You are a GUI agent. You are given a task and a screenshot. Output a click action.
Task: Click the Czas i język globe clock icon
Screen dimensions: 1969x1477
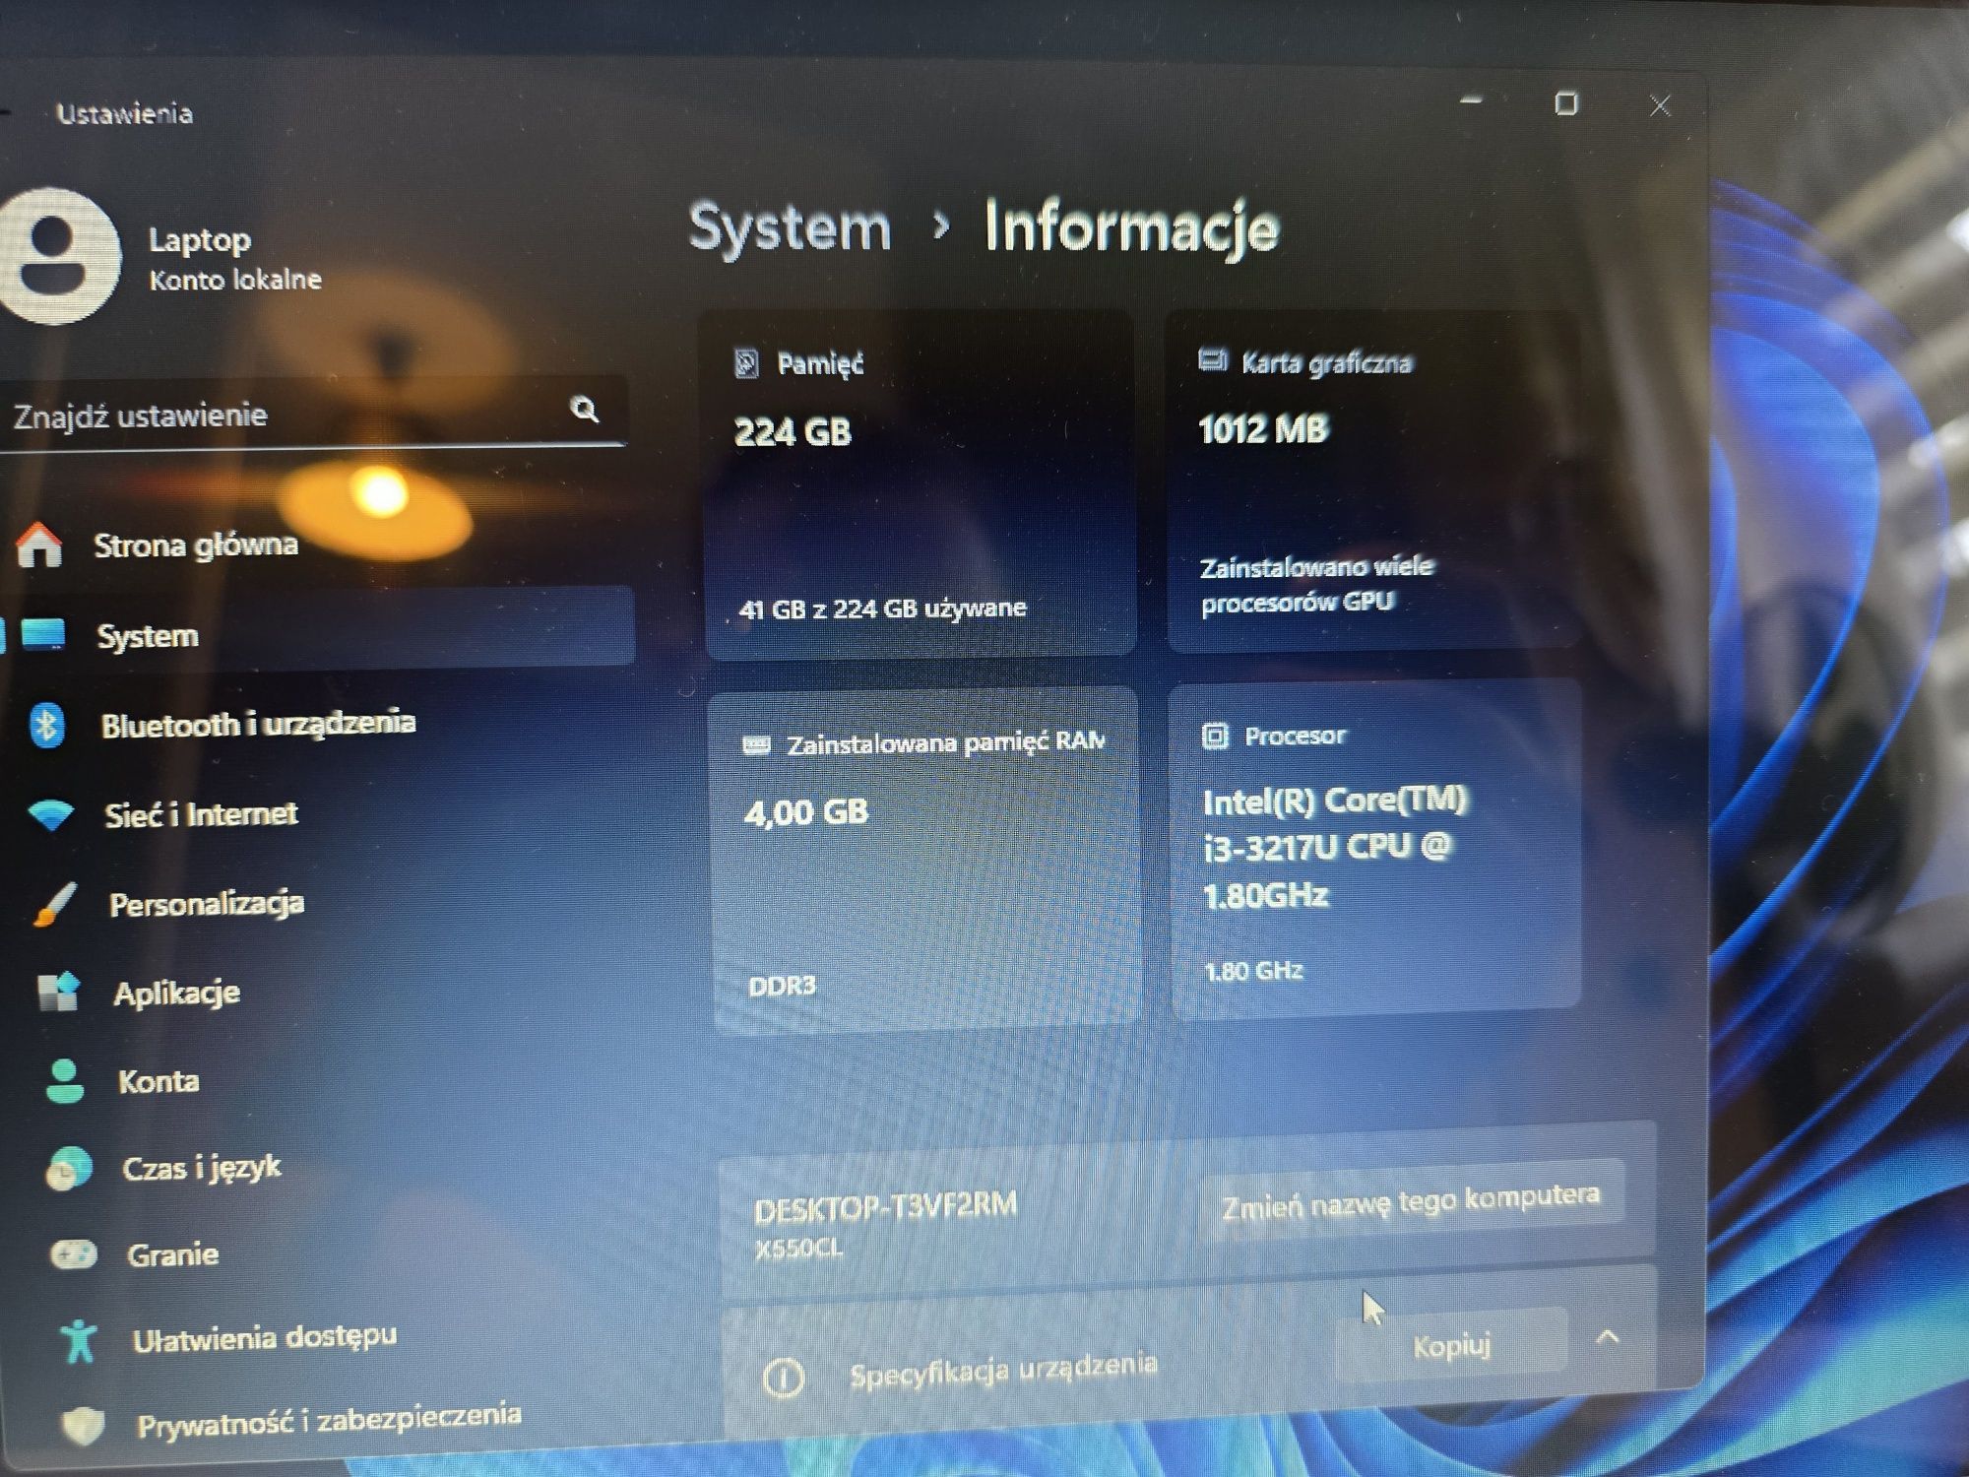pos(69,1169)
